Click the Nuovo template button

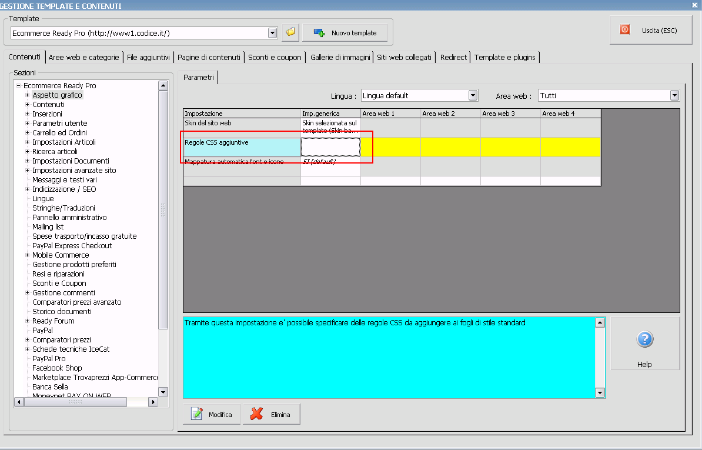pyautogui.click(x=345, y=33)
